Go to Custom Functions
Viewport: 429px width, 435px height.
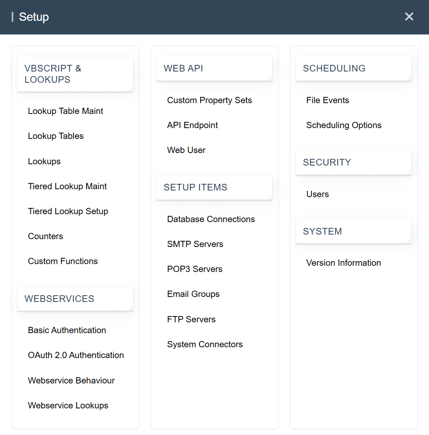click(x=63, y=261)
